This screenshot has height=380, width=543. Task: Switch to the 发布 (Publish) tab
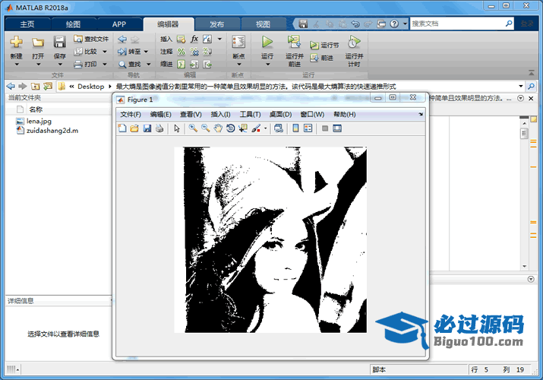click(216, 24)
